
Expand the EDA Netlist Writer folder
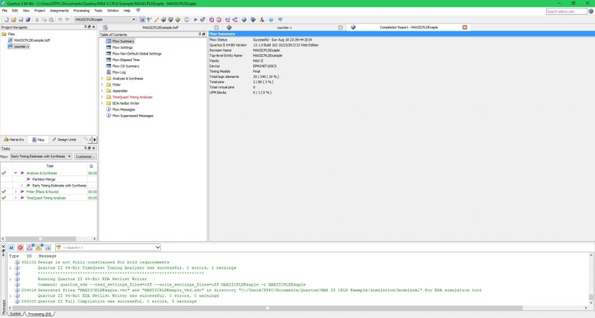click(x=102, y=103)
